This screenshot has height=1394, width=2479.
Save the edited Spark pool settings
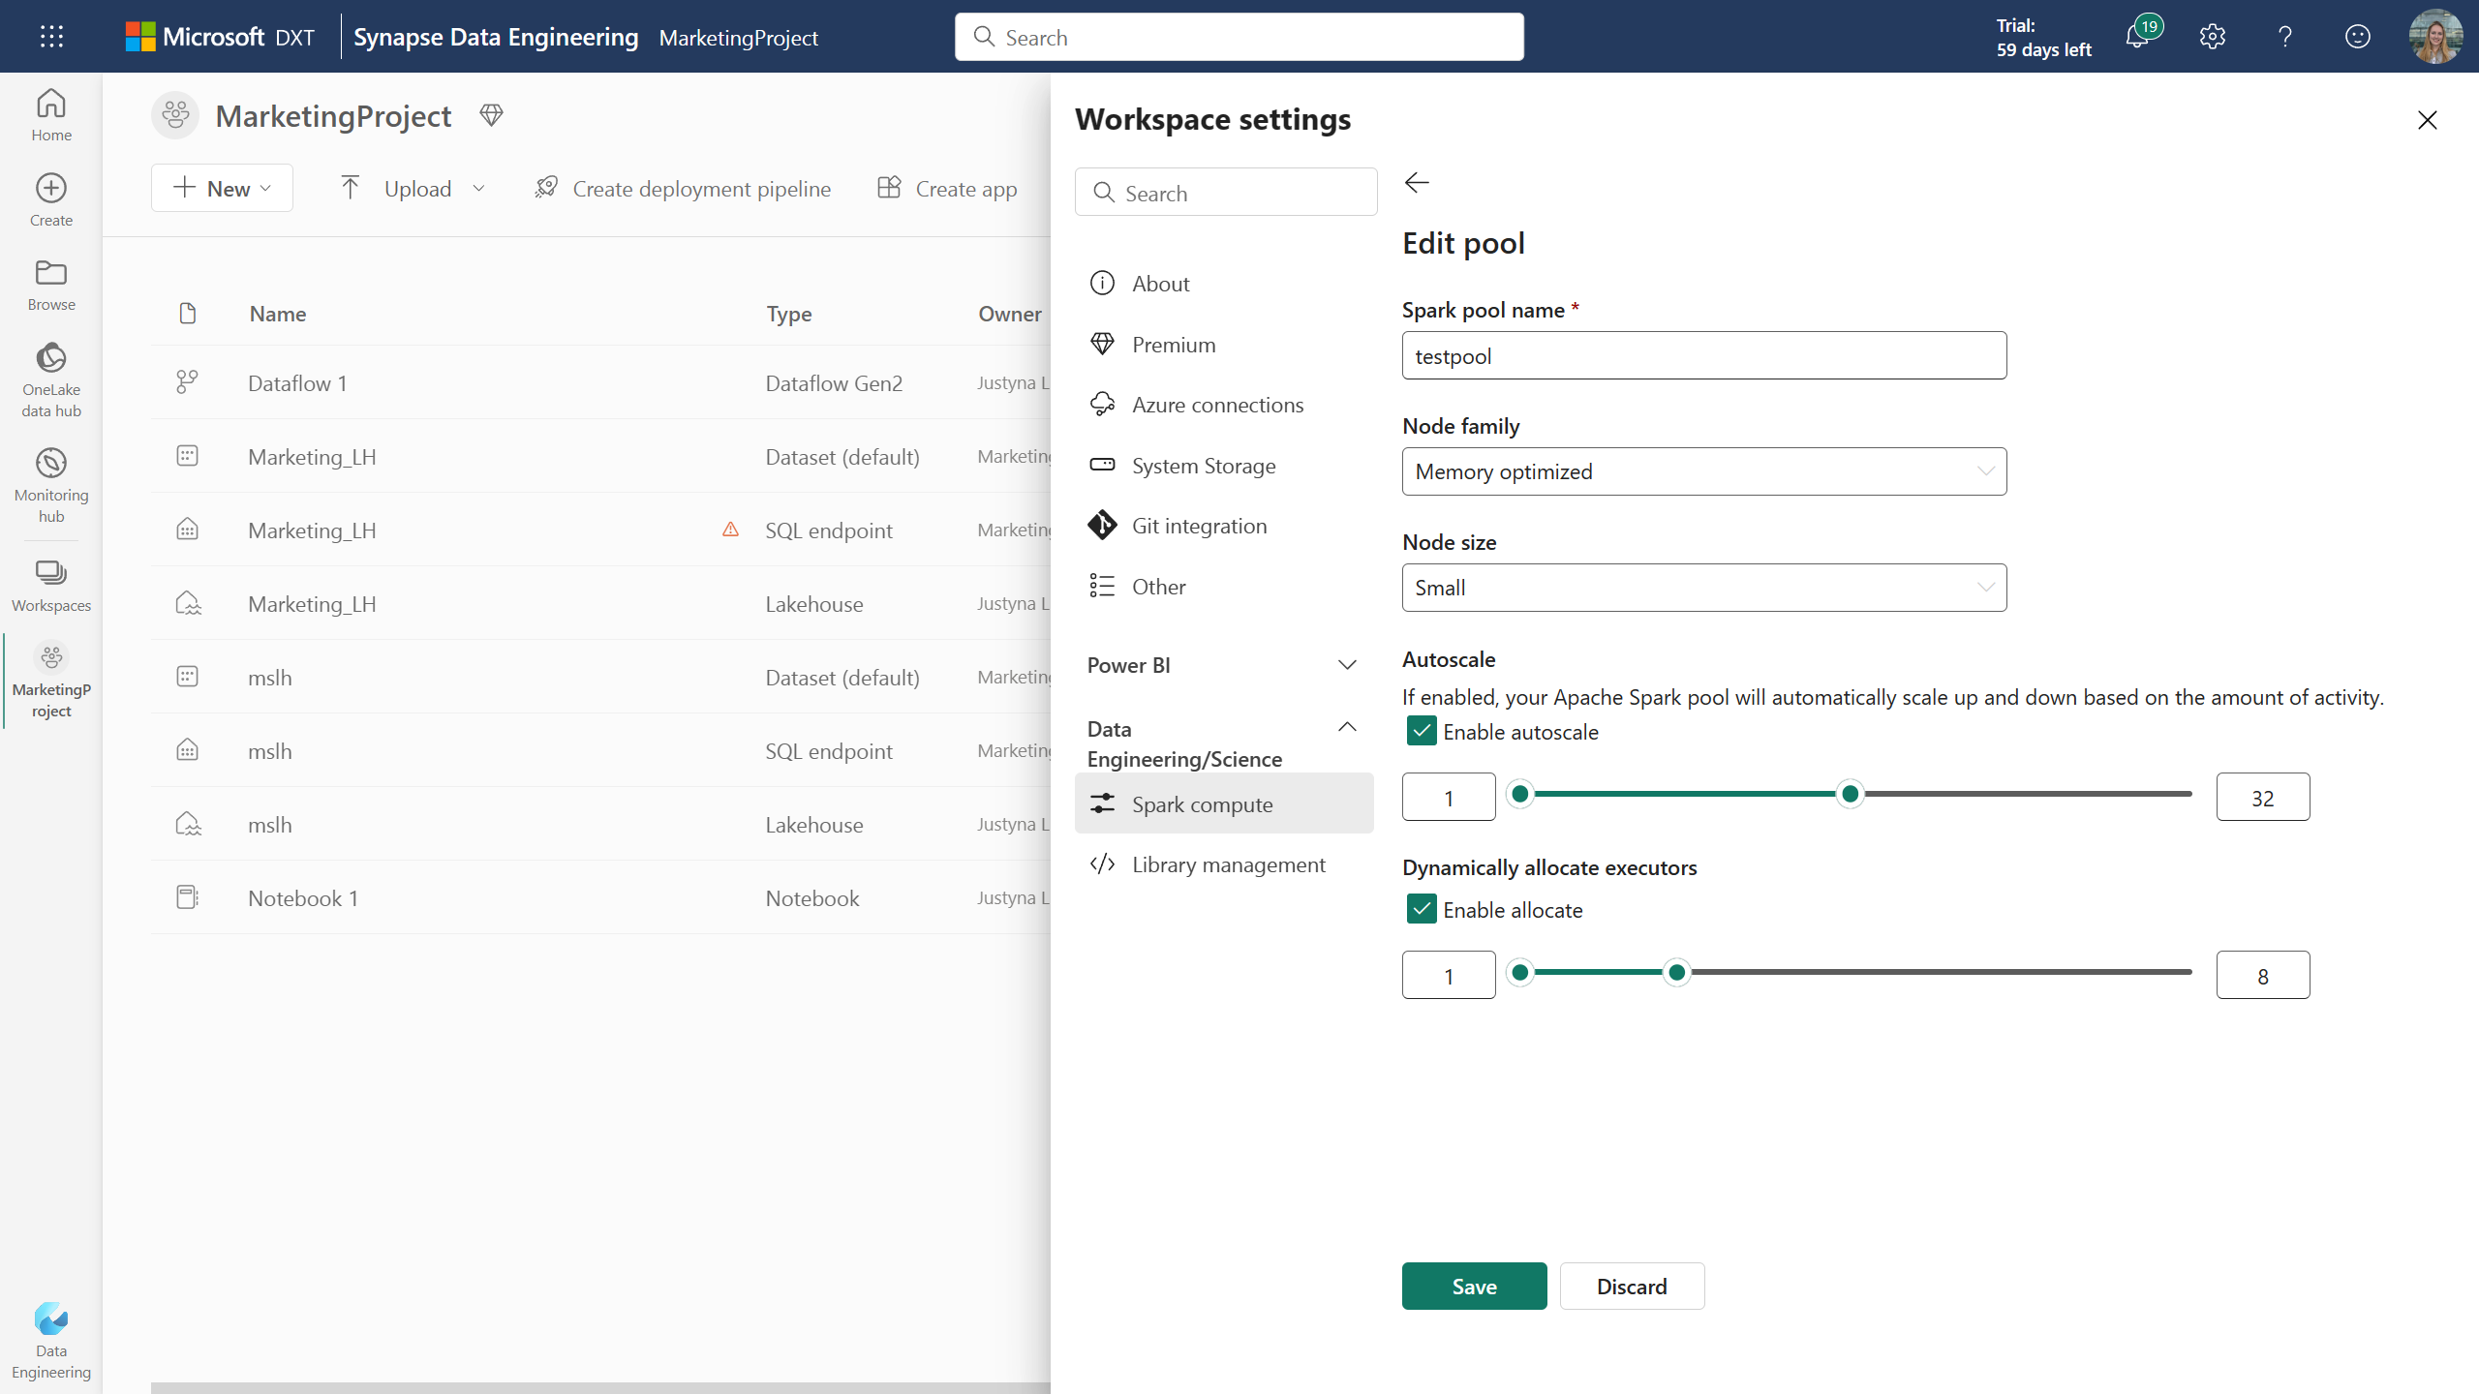tap(1473, 1285)
